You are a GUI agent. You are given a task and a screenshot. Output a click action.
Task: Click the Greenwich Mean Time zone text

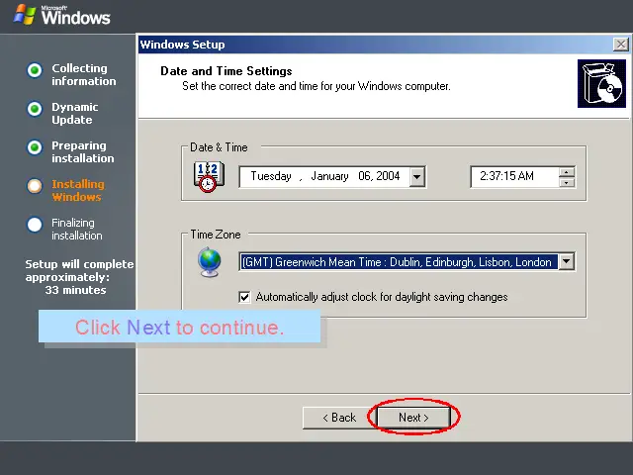pos(399,262)
